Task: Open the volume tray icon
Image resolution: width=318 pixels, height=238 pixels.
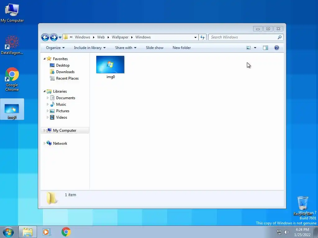Action: coord(286,232)
